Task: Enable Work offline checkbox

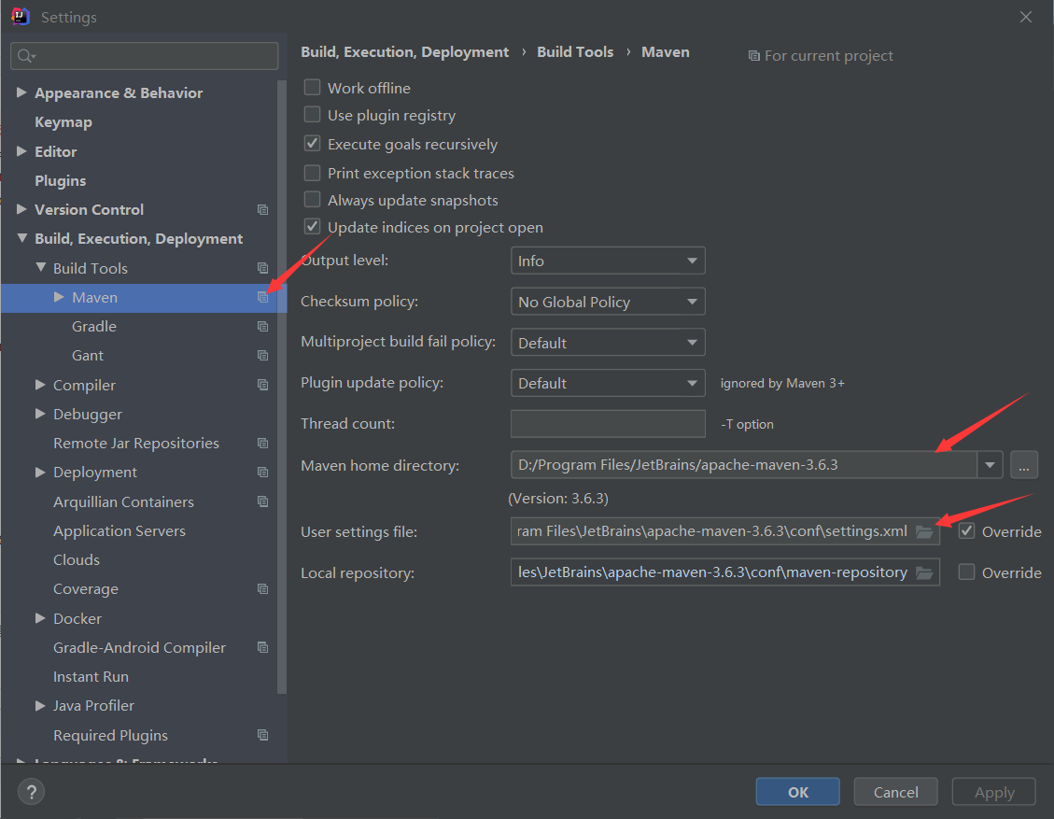Action: (312, 88)
